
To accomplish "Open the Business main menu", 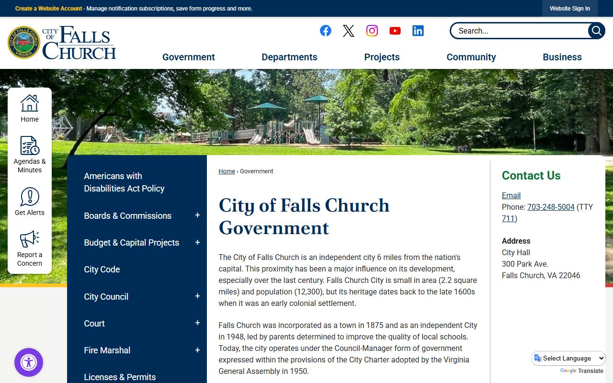I will pos(562,57).
